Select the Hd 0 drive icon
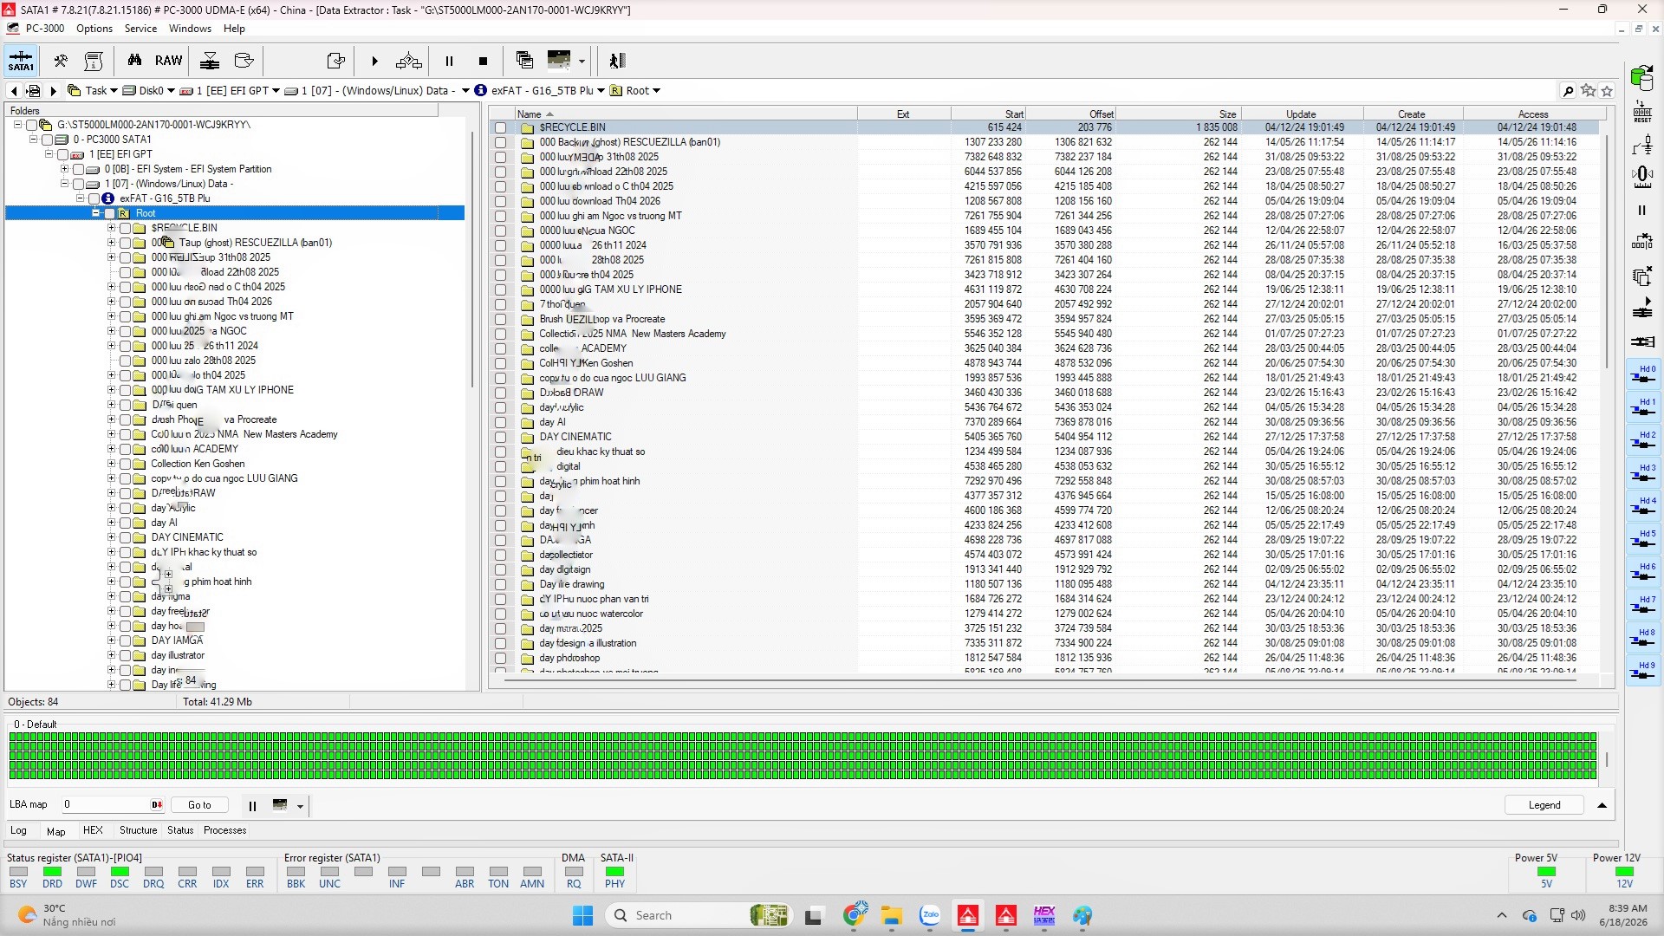 click(1642, 374)
